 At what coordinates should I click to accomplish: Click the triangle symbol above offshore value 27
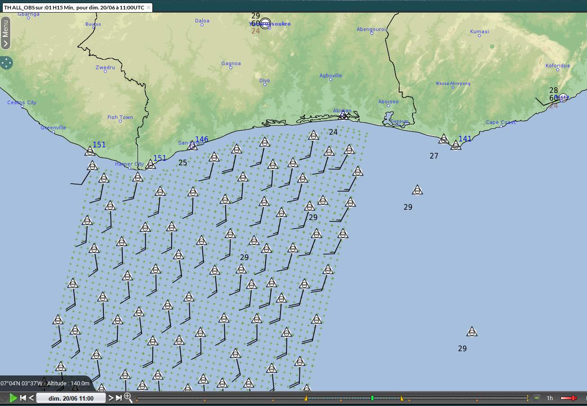[x=444, y=139]
